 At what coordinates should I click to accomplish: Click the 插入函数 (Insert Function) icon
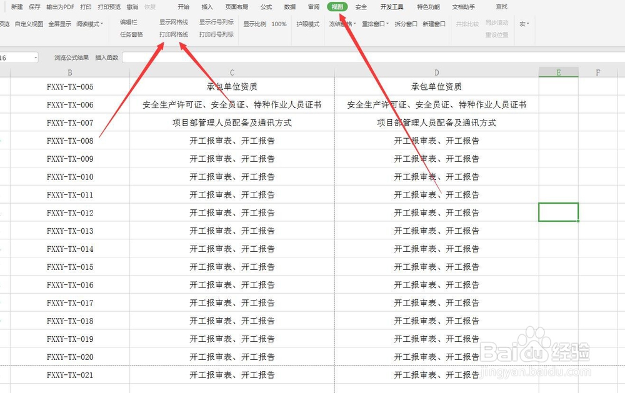click(106, 57)
